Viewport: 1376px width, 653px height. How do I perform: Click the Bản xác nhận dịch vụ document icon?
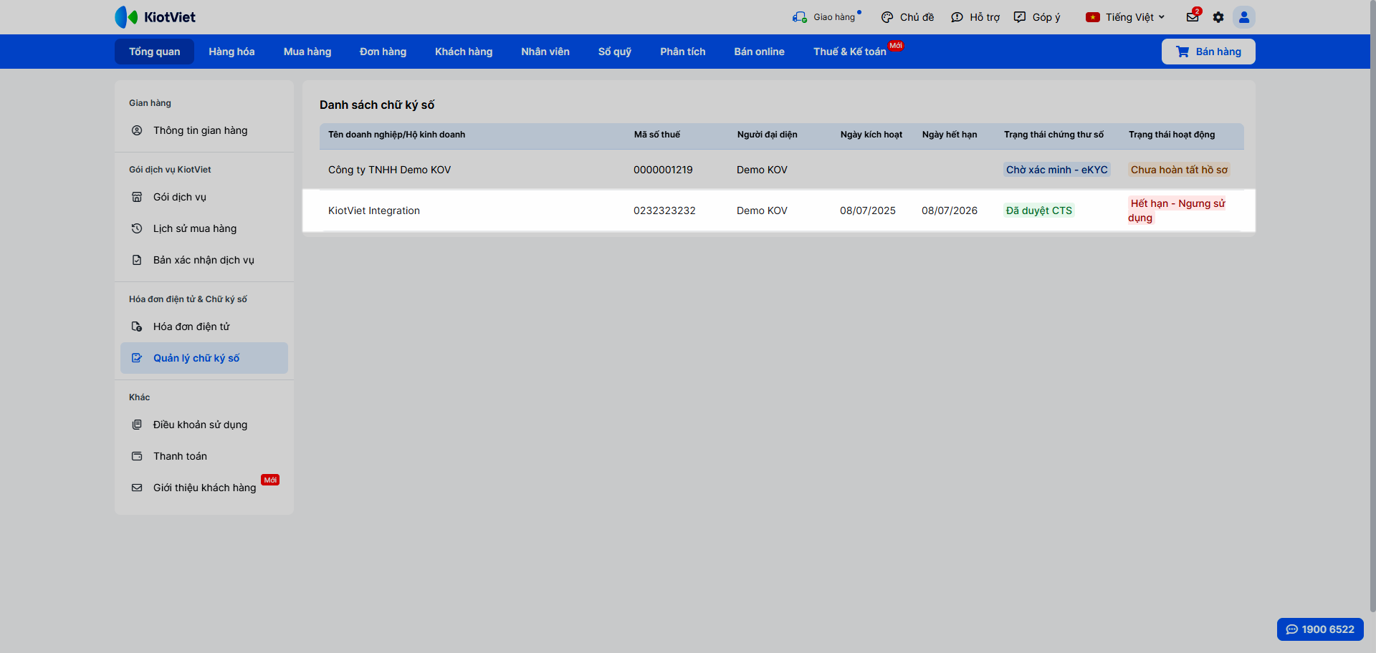click(x=137, y=260)
